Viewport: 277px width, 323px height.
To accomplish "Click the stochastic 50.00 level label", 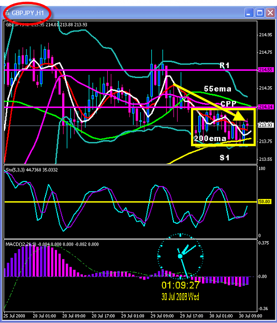I will [265, 202].
